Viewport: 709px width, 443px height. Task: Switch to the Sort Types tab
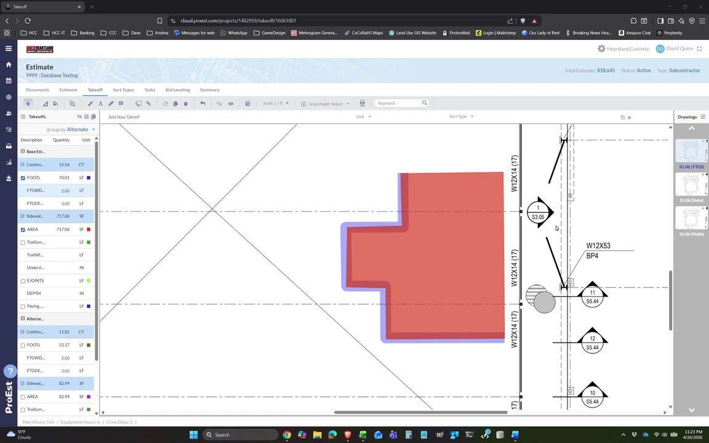coord(123,90)
